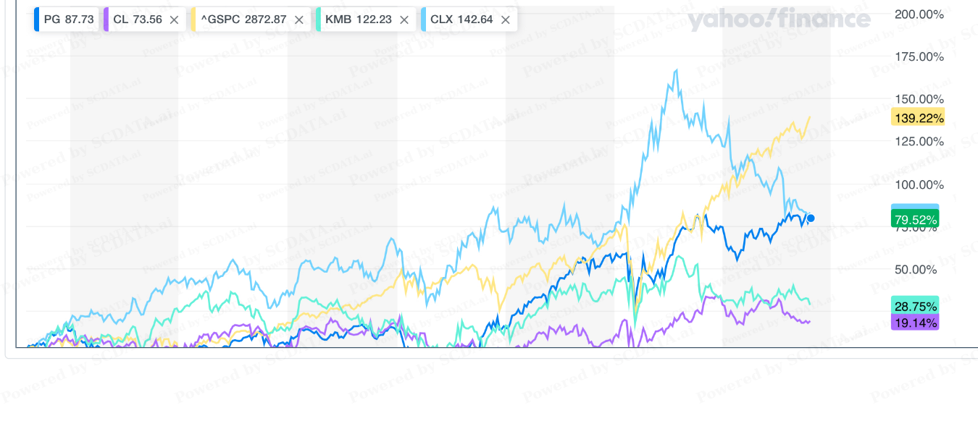The width and height of the screenshot is (978, 426).
Task: Click the green 79.52% value tag
Action: (916, 219)
